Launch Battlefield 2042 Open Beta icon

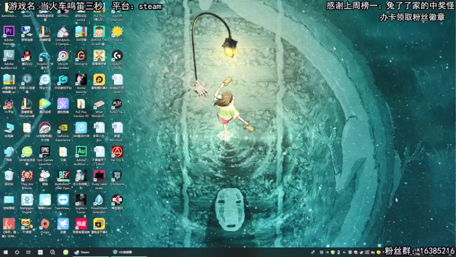coord(63,176)
